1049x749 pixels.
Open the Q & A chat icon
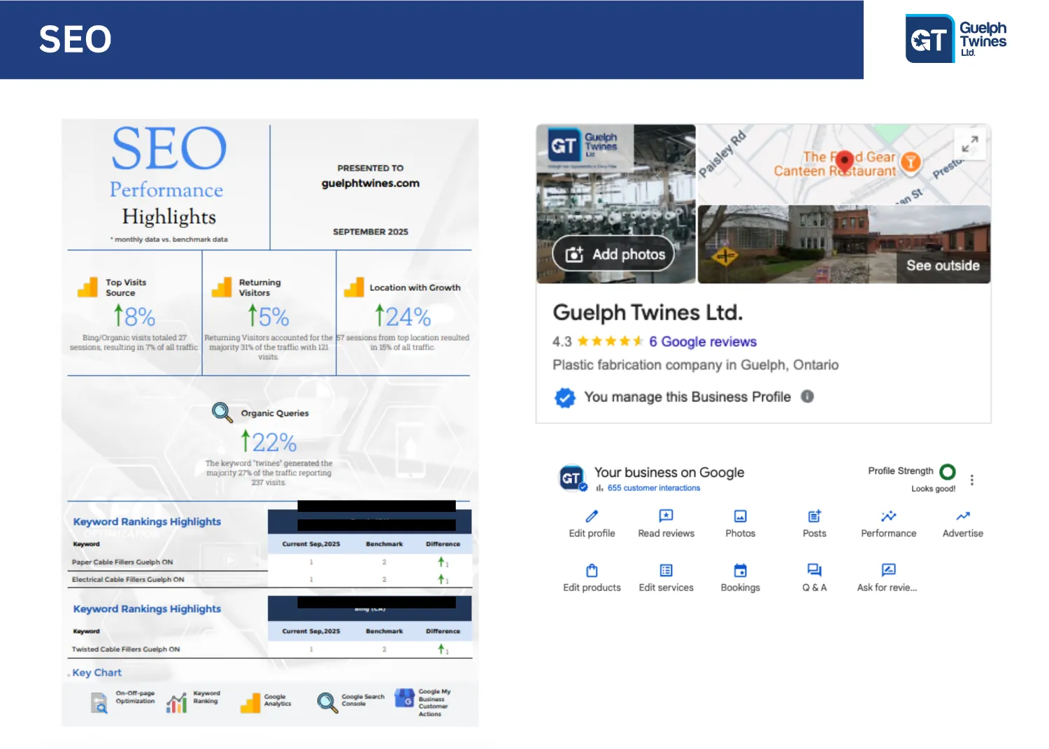coord(814,571)
